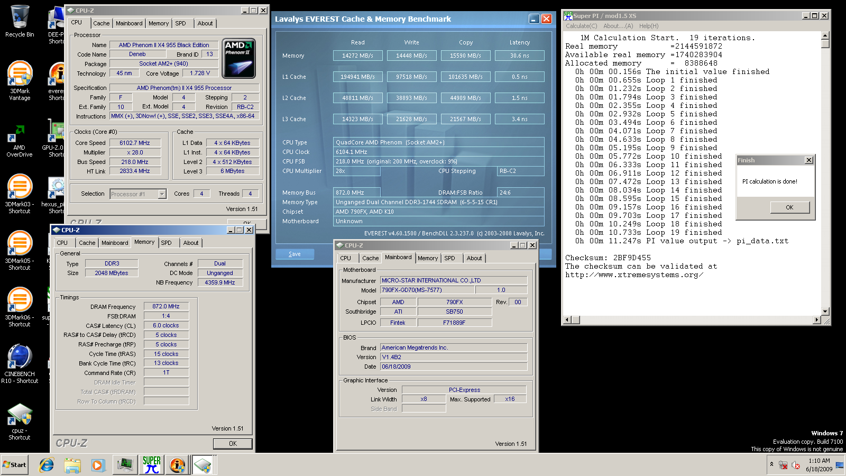This screenshot has height=476, width=846.
Task: Open the SPD tab in top CPU-Z
Action: click(x=180, y=23)
